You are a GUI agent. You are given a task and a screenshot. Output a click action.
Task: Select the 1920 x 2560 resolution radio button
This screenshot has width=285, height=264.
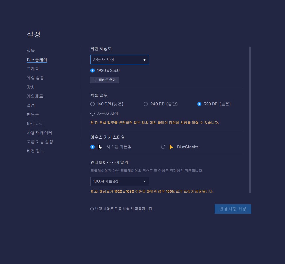[x=92, y=70]
